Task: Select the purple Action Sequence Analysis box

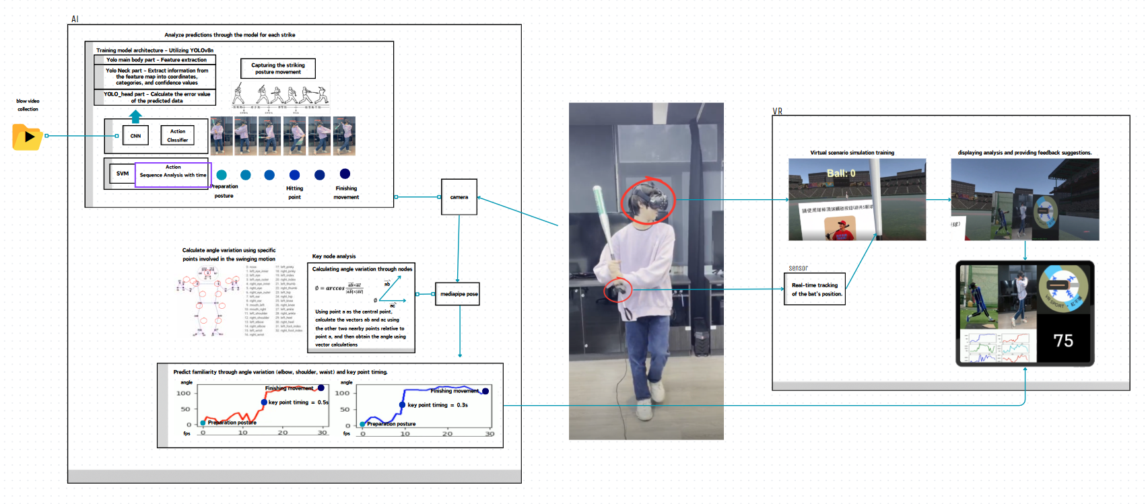Action: (x=173, y=174)
